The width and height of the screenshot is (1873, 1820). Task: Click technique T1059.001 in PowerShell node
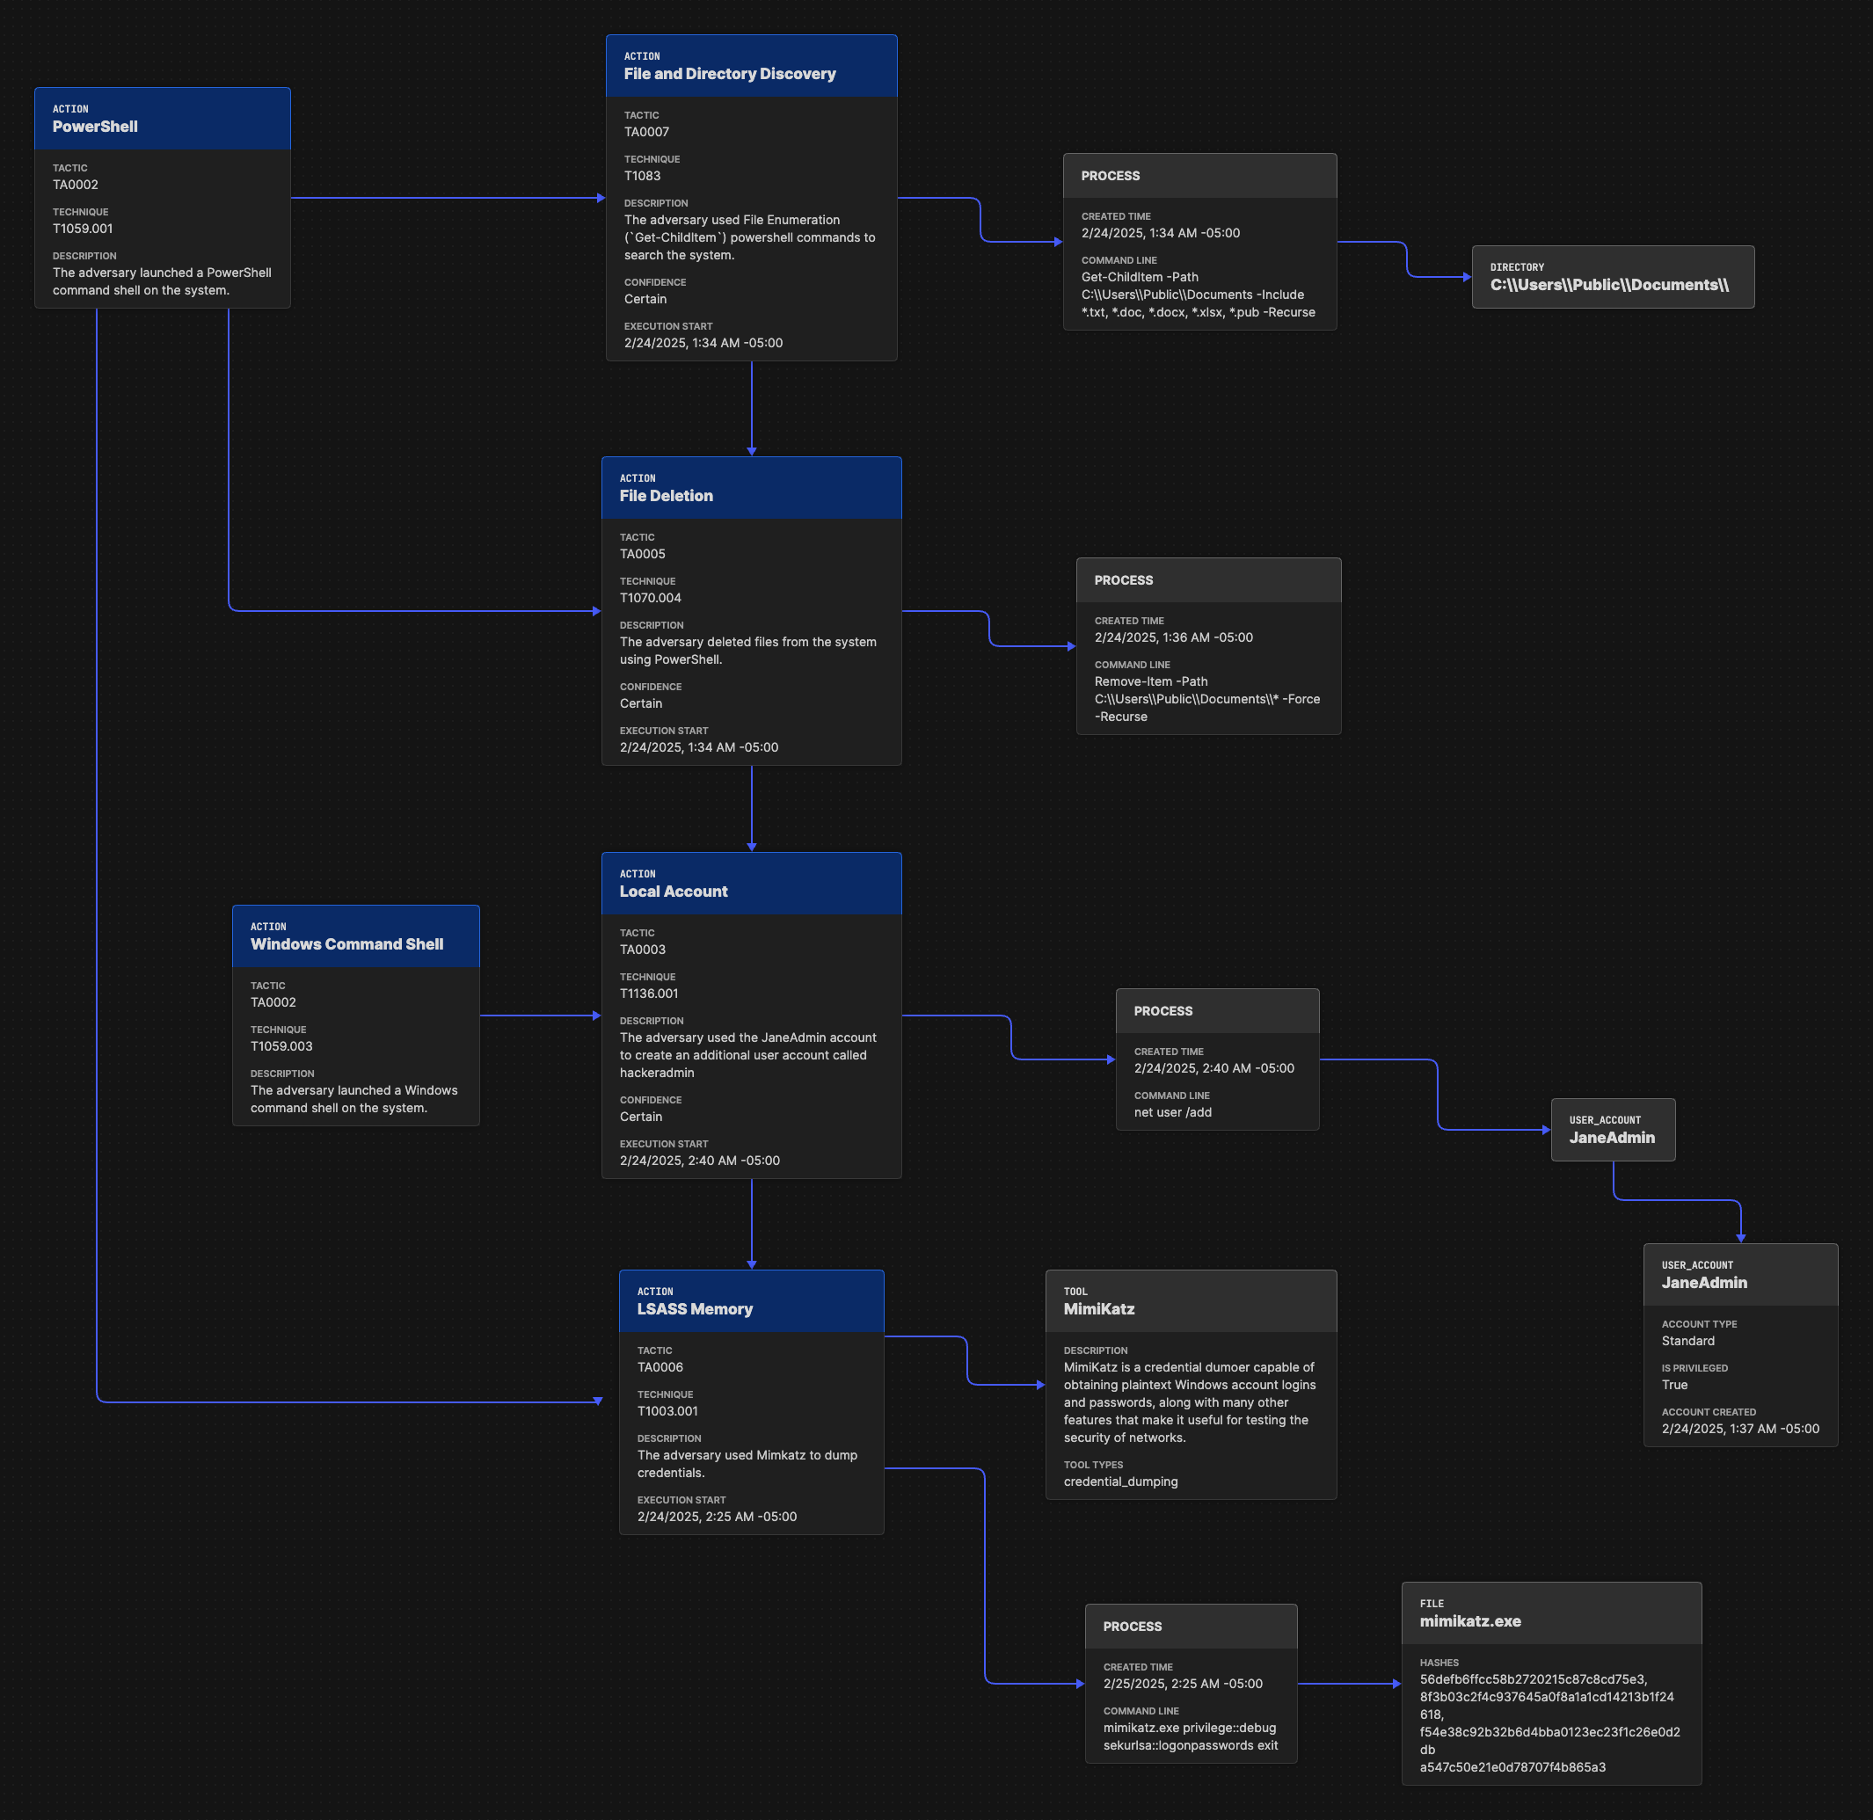coord(84,229)
